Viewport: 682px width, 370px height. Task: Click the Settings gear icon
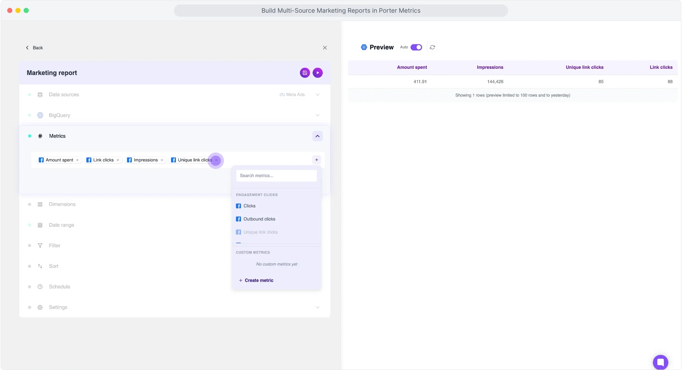40,307
